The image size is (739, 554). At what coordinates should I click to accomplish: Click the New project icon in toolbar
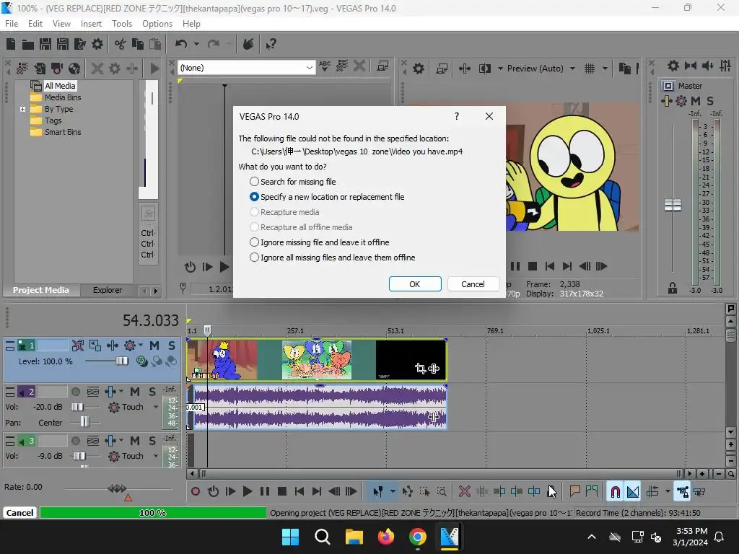11,44
